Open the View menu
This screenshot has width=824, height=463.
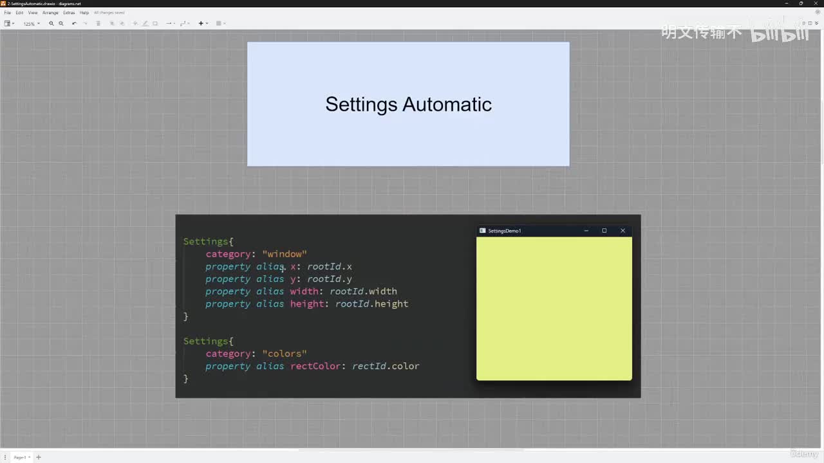click(x=33, y=13)
